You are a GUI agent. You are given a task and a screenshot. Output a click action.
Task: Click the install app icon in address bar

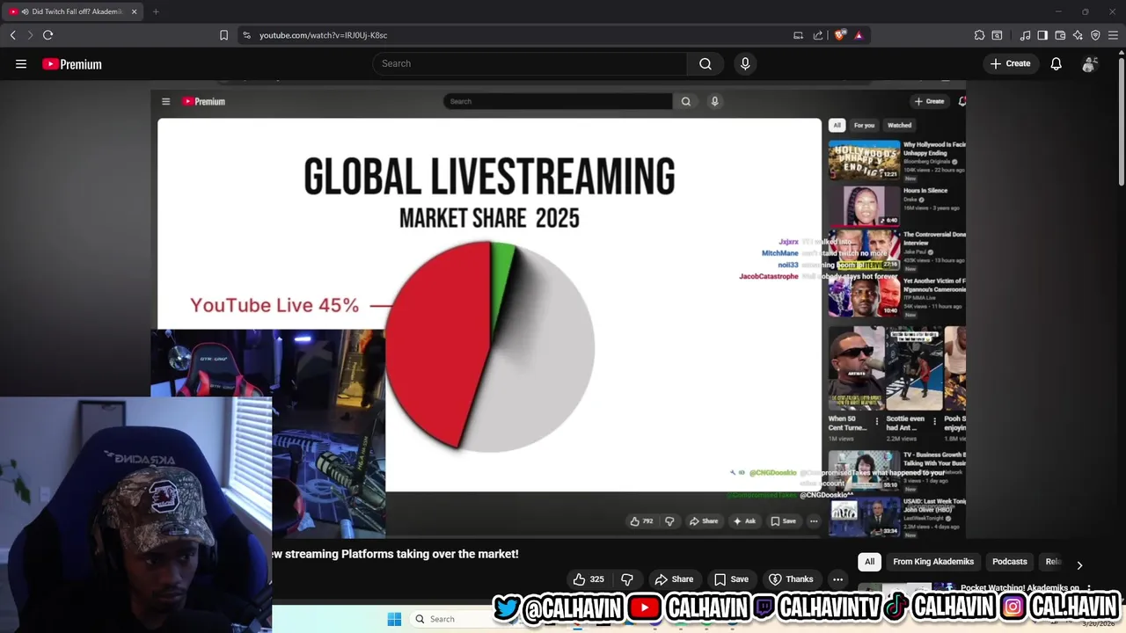click(x=798, y=35)
